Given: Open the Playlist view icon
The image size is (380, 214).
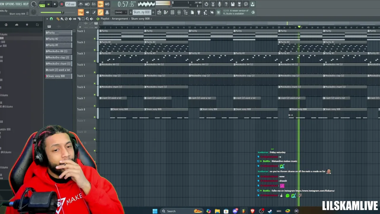Looking at the screenshot, I should tap(159, 12).
